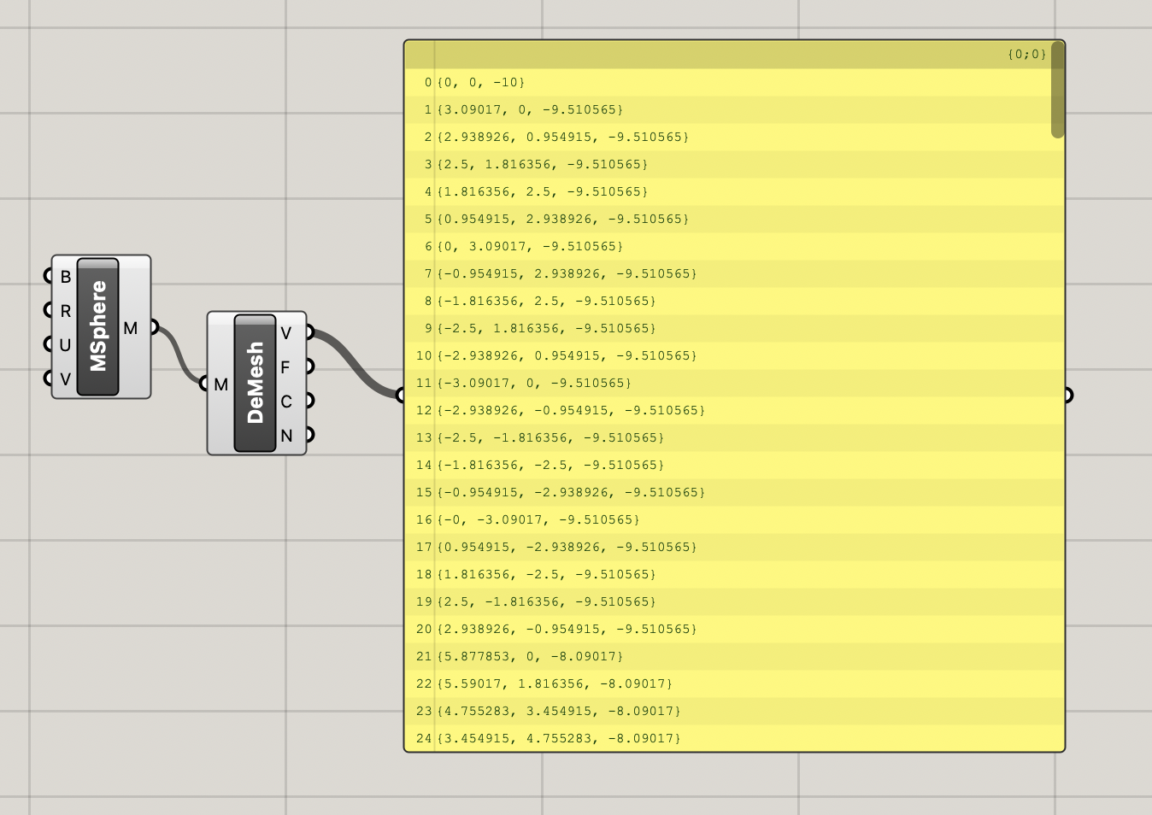Select row 2 {2.938926, 0.954915, -9.510565}
Image resolution: width=1152 pixels, height=815 pixels.
563,137
